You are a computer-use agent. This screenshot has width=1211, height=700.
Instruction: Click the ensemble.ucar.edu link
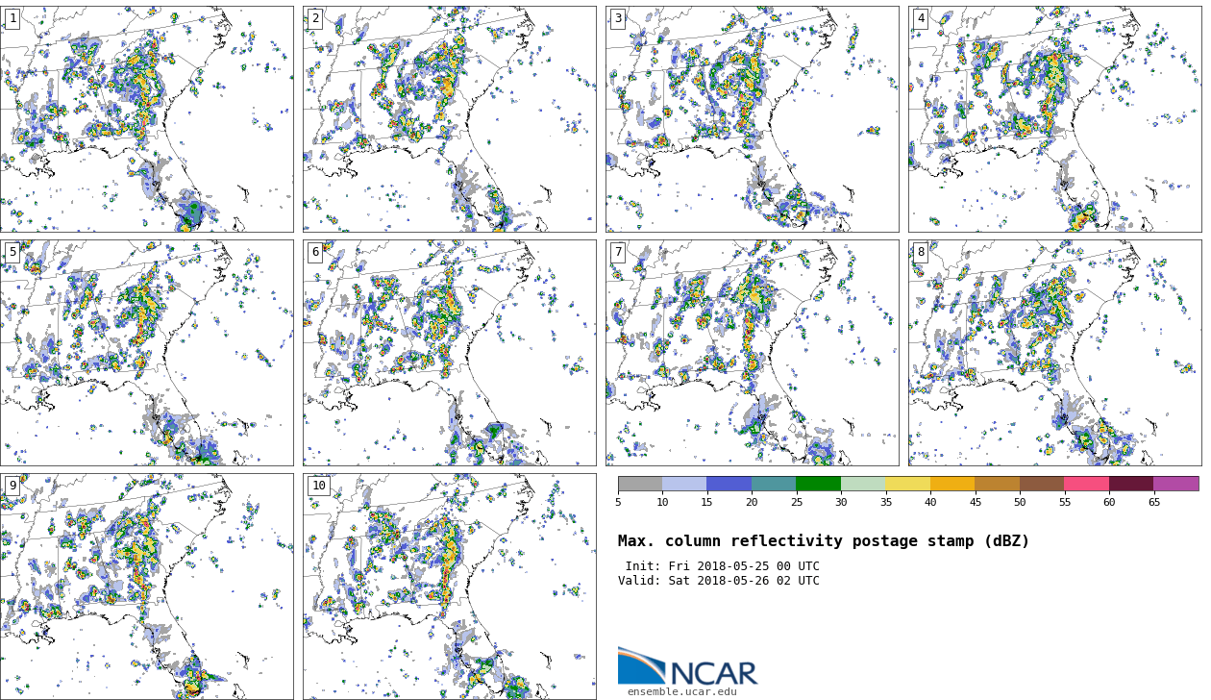pyautogui.click(x=681, y=691)
